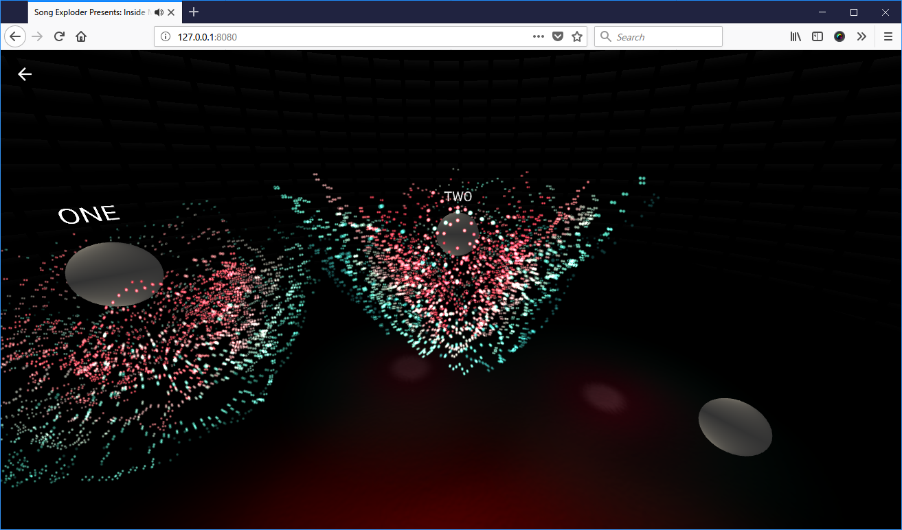Select the sphere labeled ONE

coord(114,273)
